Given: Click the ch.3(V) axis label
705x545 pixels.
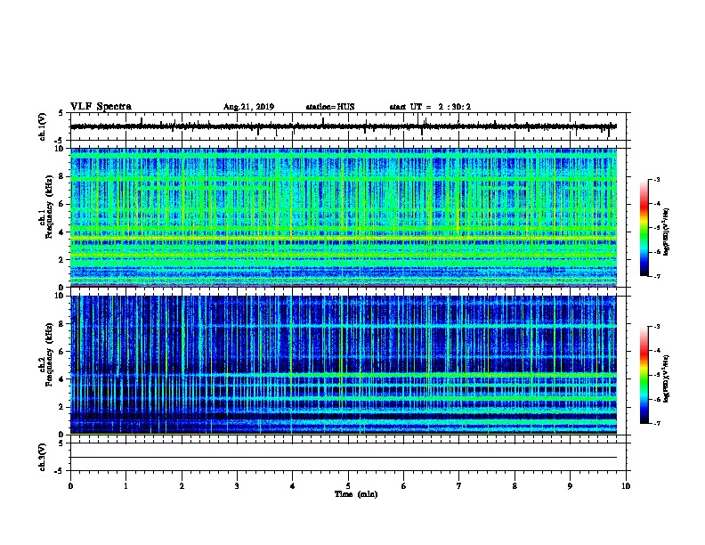Looking at the screenshot, I should [43, 458].
